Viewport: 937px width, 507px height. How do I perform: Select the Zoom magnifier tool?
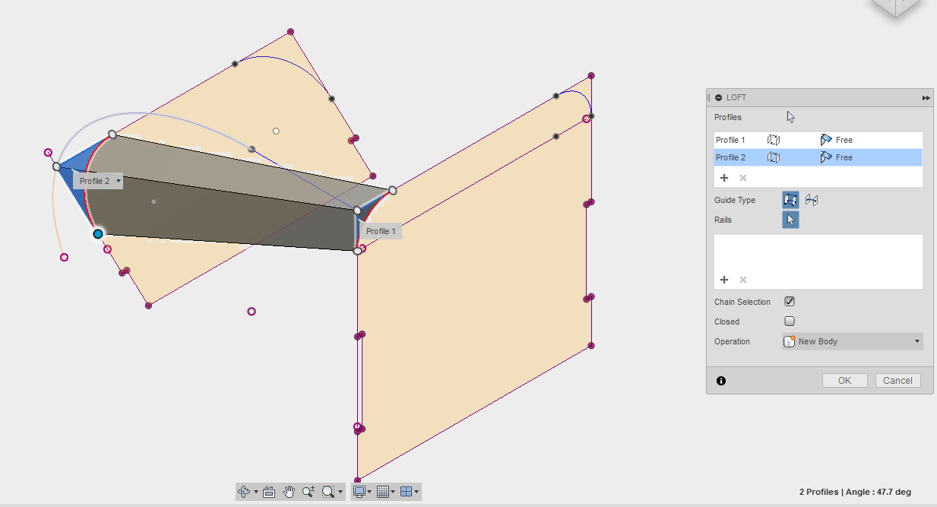[308, 492]
